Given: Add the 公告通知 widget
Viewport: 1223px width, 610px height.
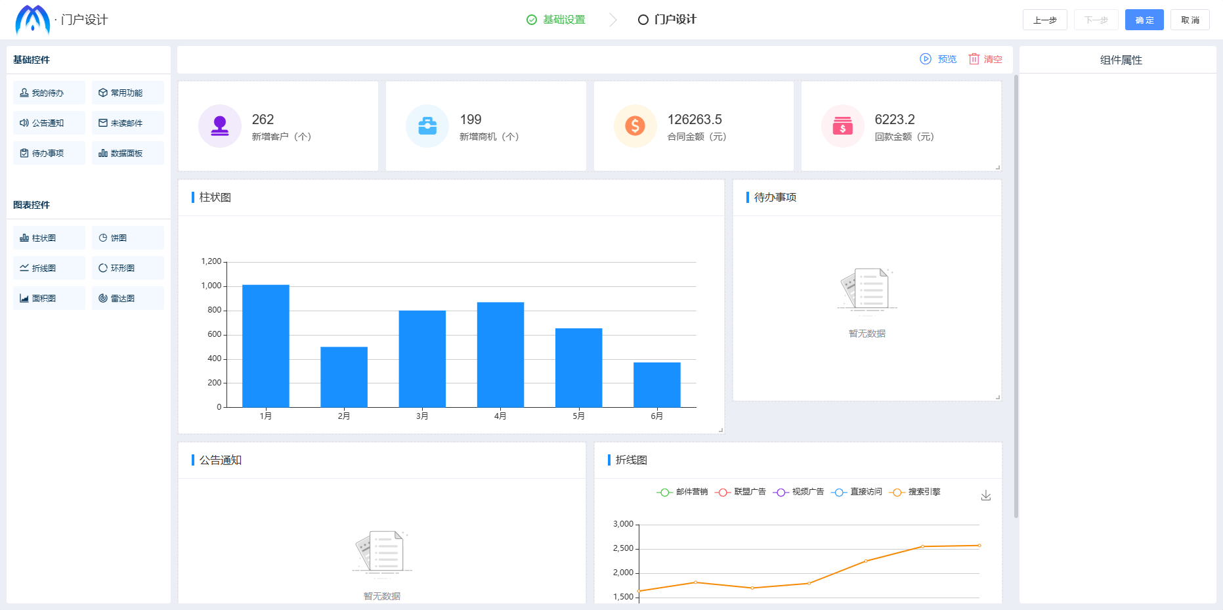Looking at the screenshot, I should click(49, 123).
